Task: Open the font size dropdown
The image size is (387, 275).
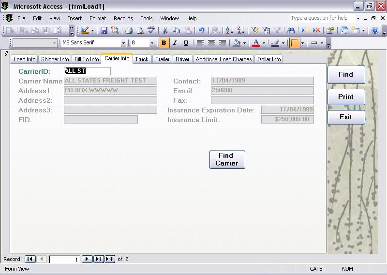Action: point(152,43)
